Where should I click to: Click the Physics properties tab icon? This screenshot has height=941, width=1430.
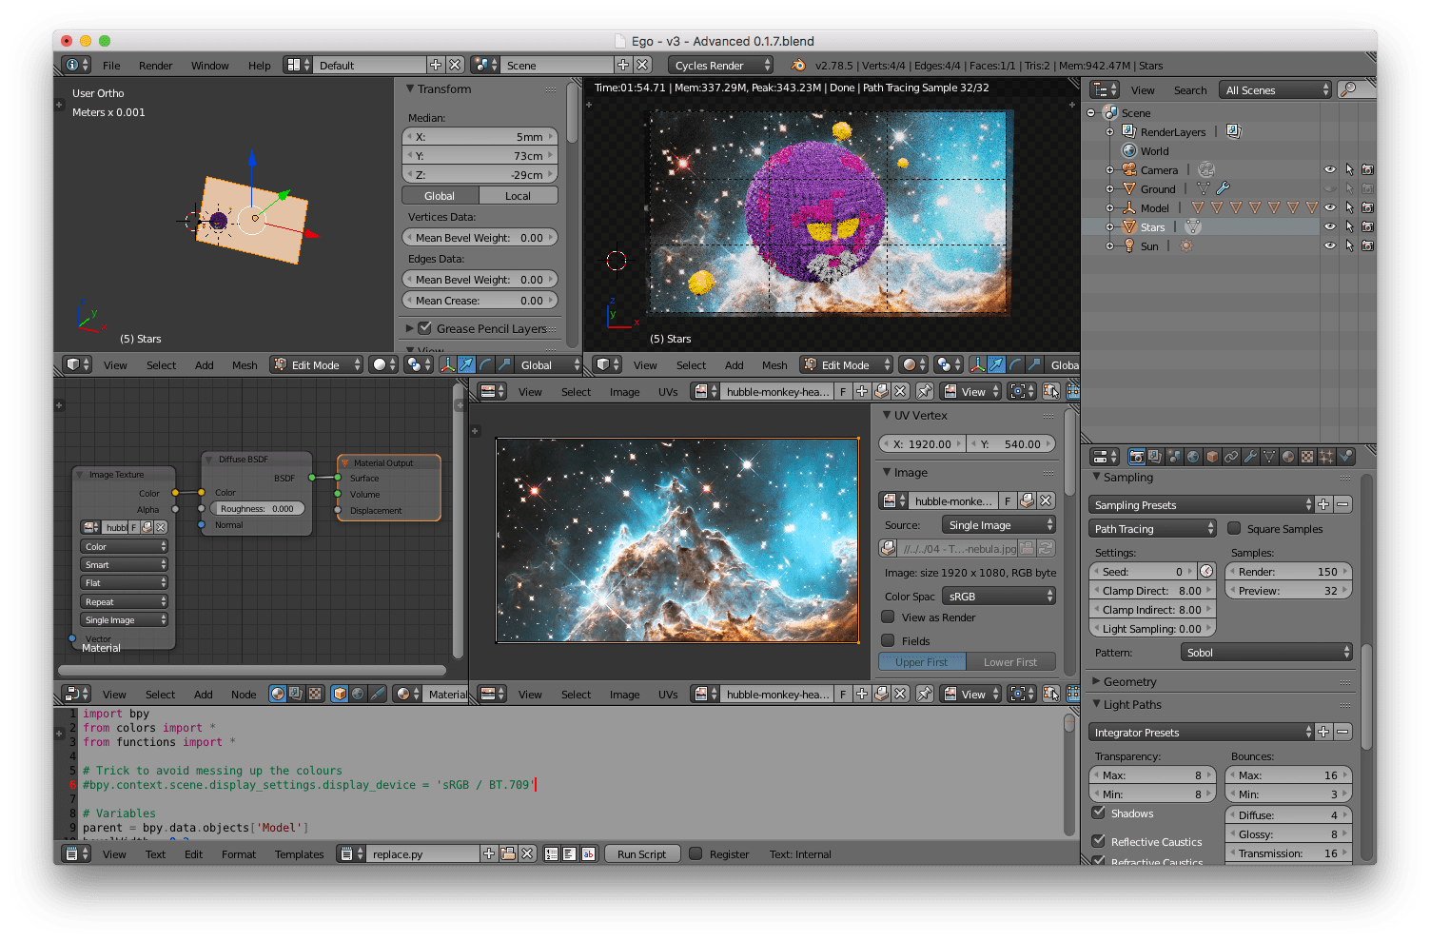(1345, 457)
